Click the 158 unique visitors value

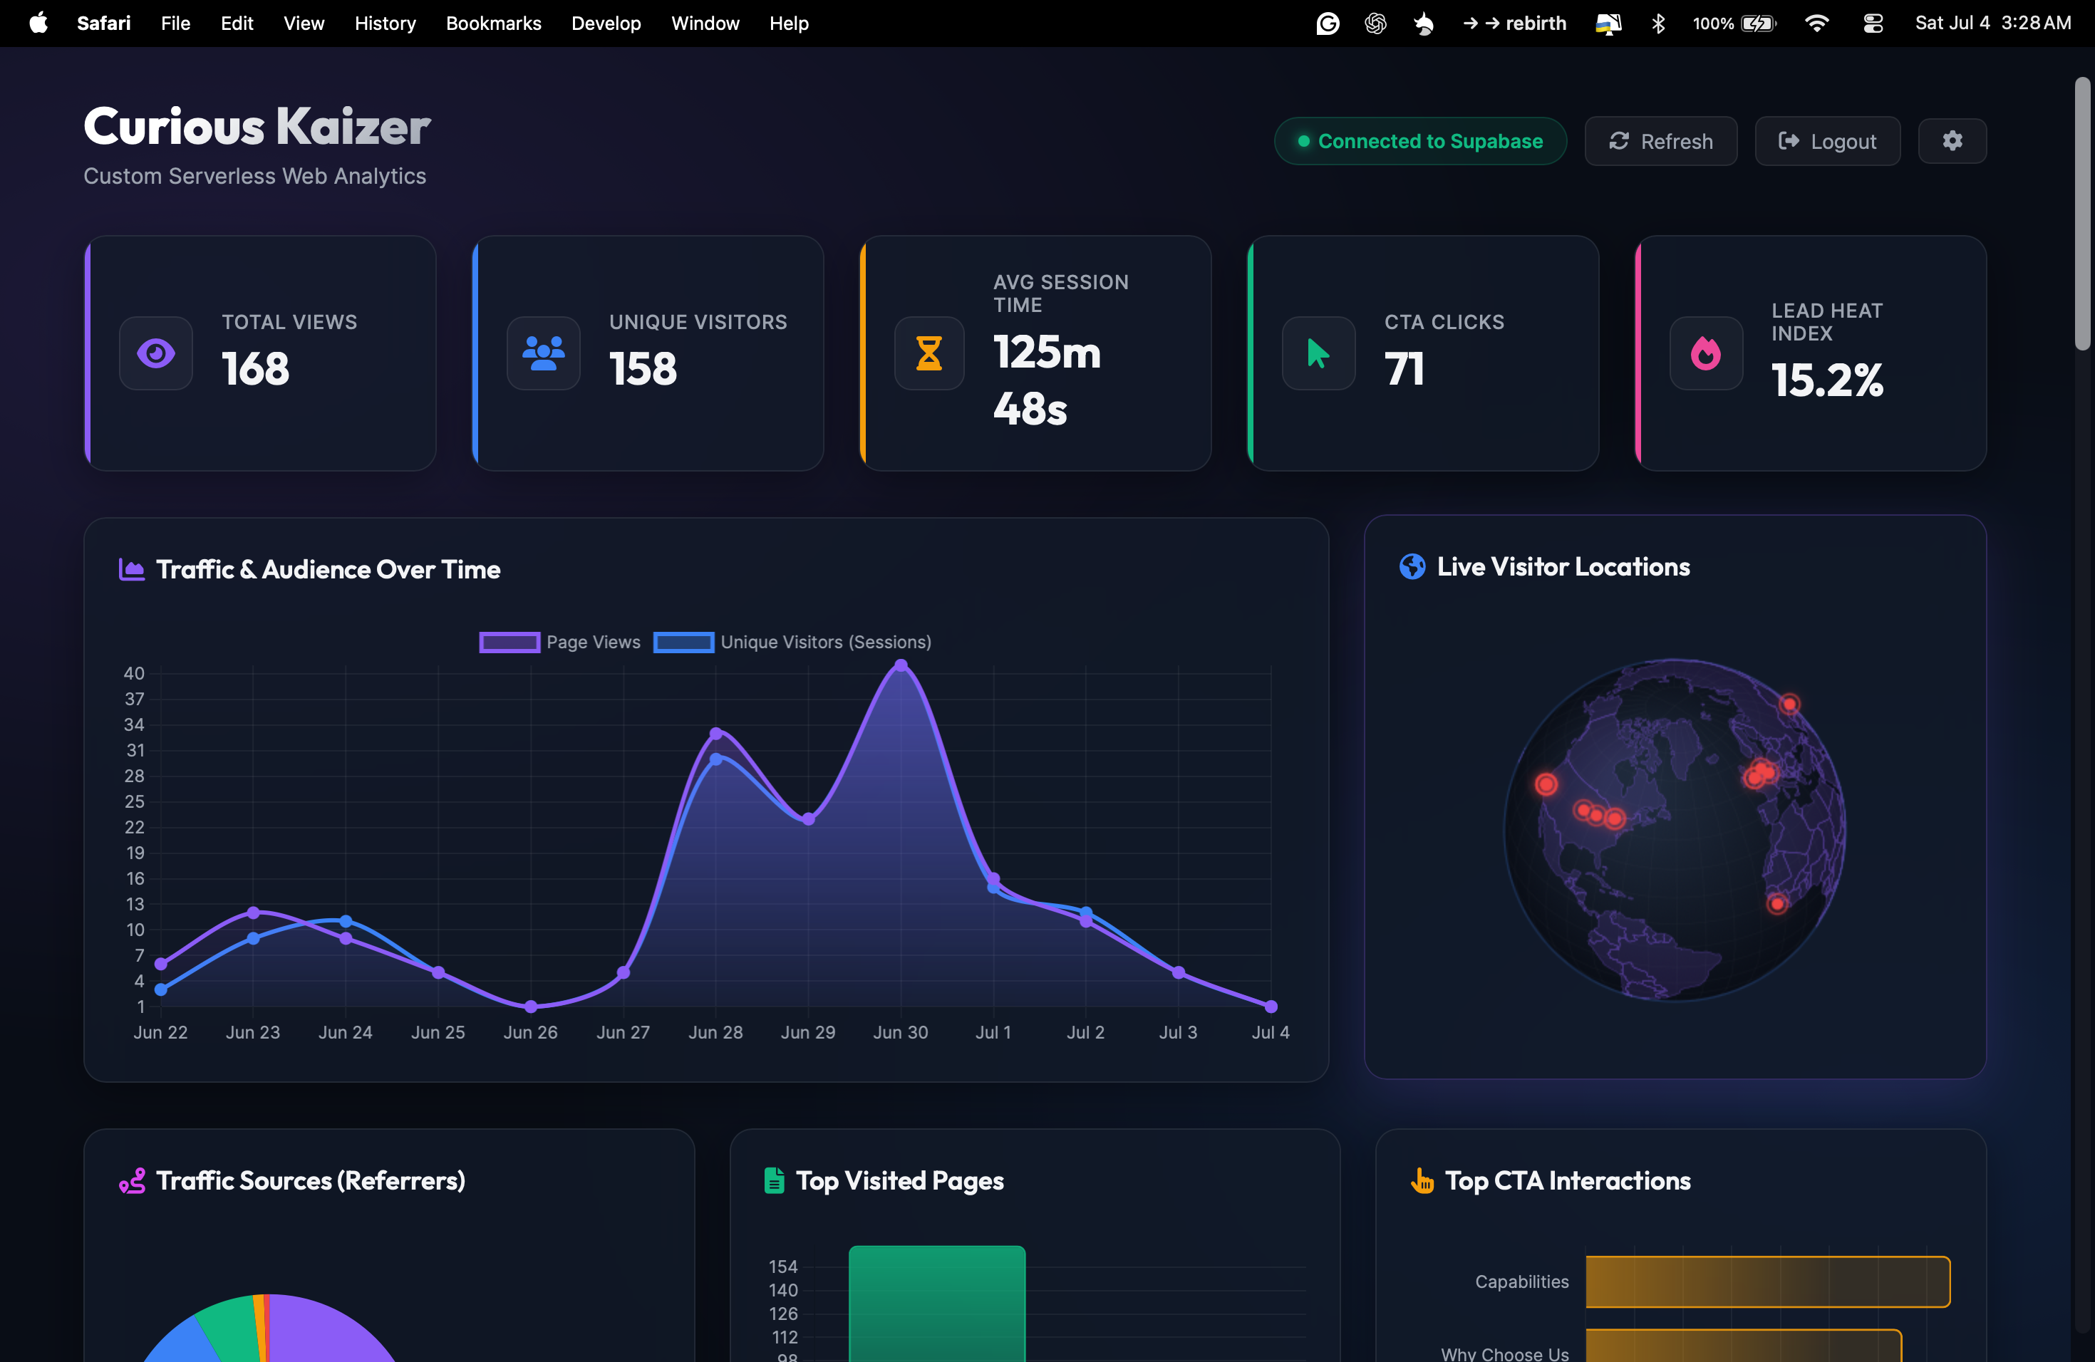(x=643, y=369)
